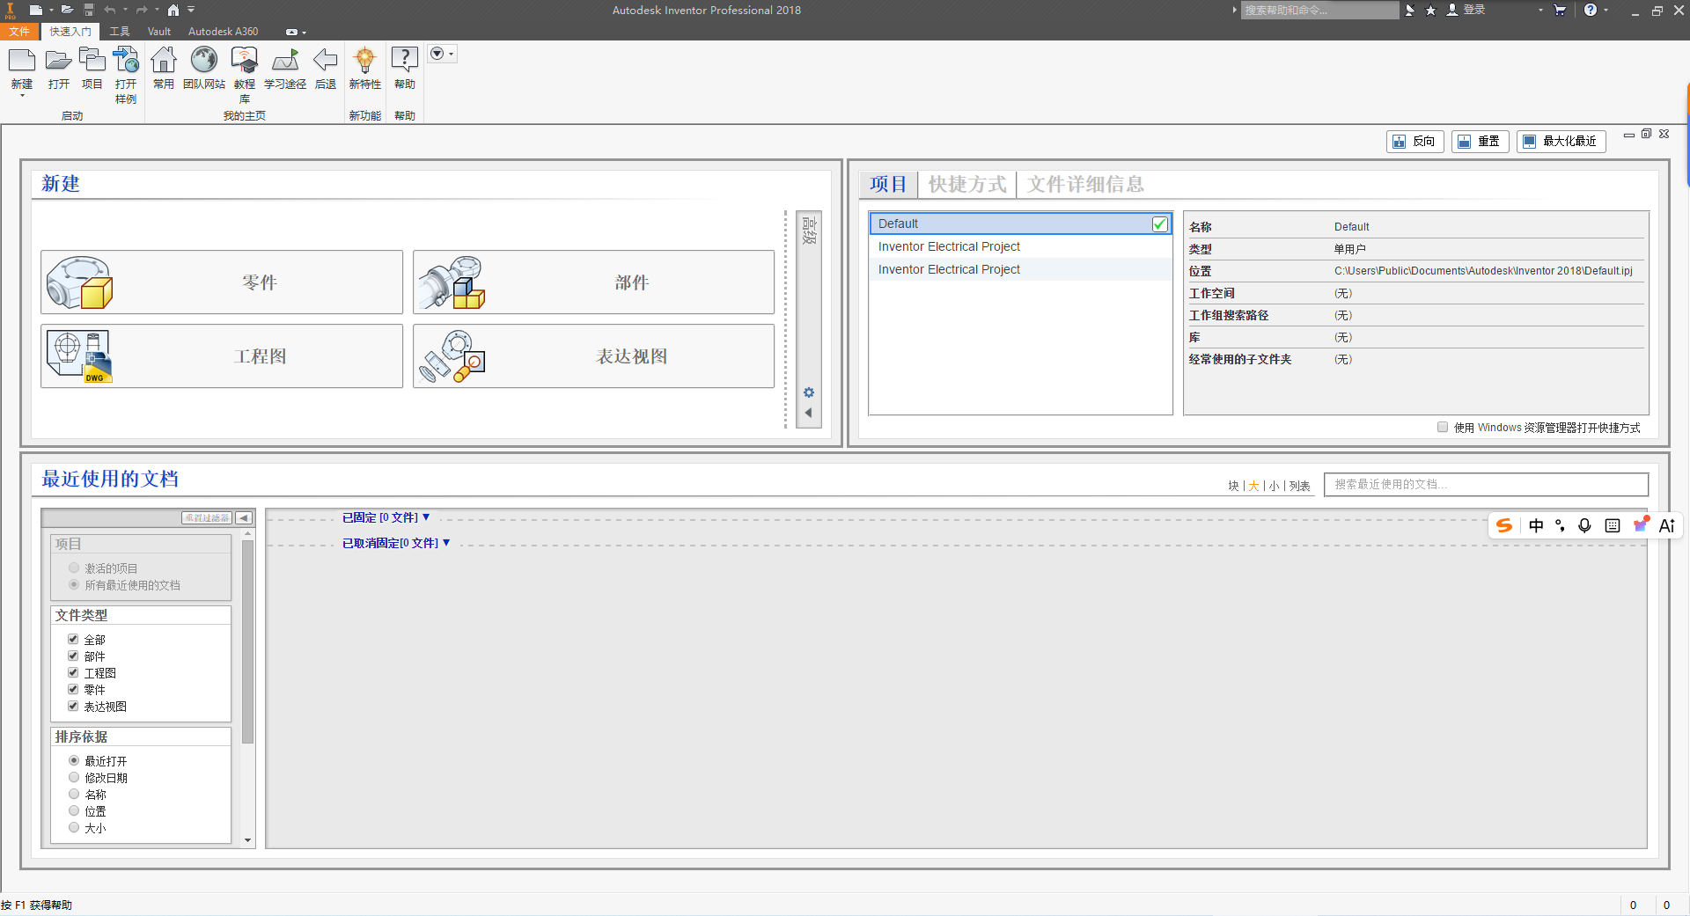Click the 重置 button

tap(1480, 141)
